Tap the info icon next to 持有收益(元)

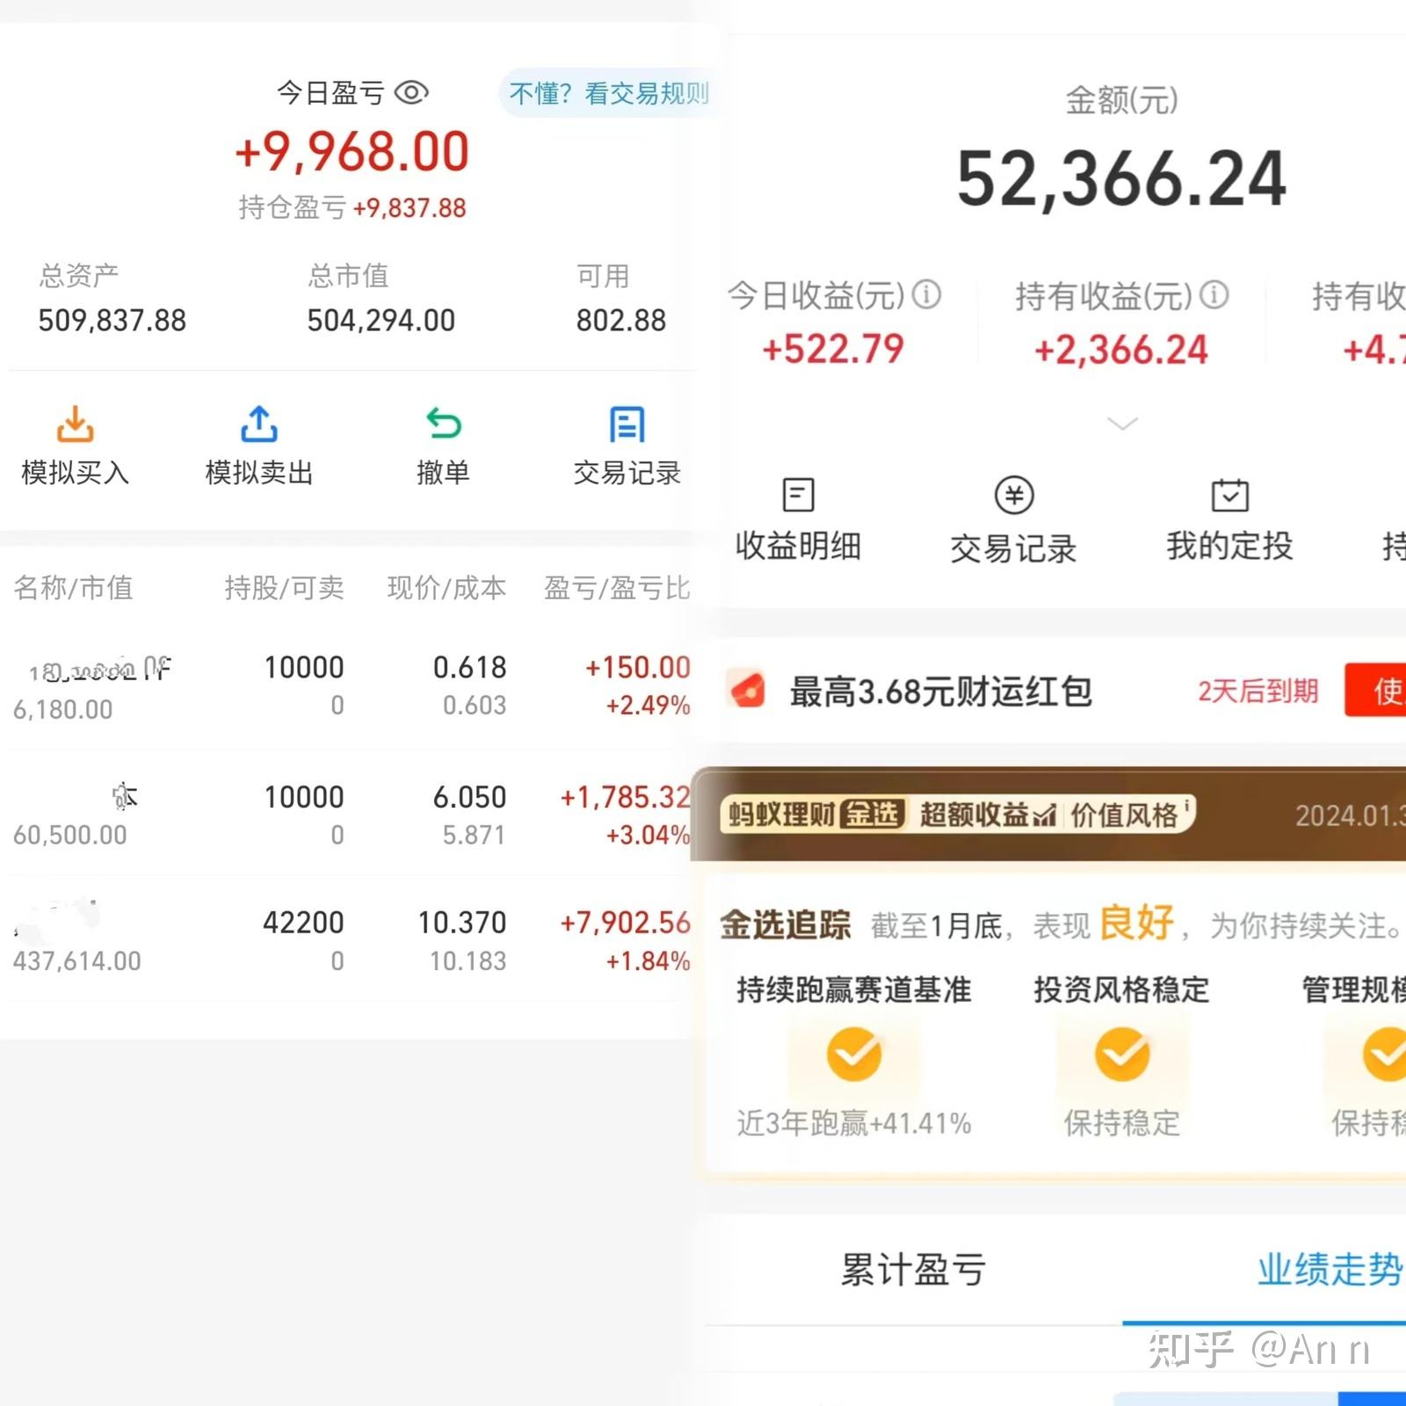(1216, 296)
